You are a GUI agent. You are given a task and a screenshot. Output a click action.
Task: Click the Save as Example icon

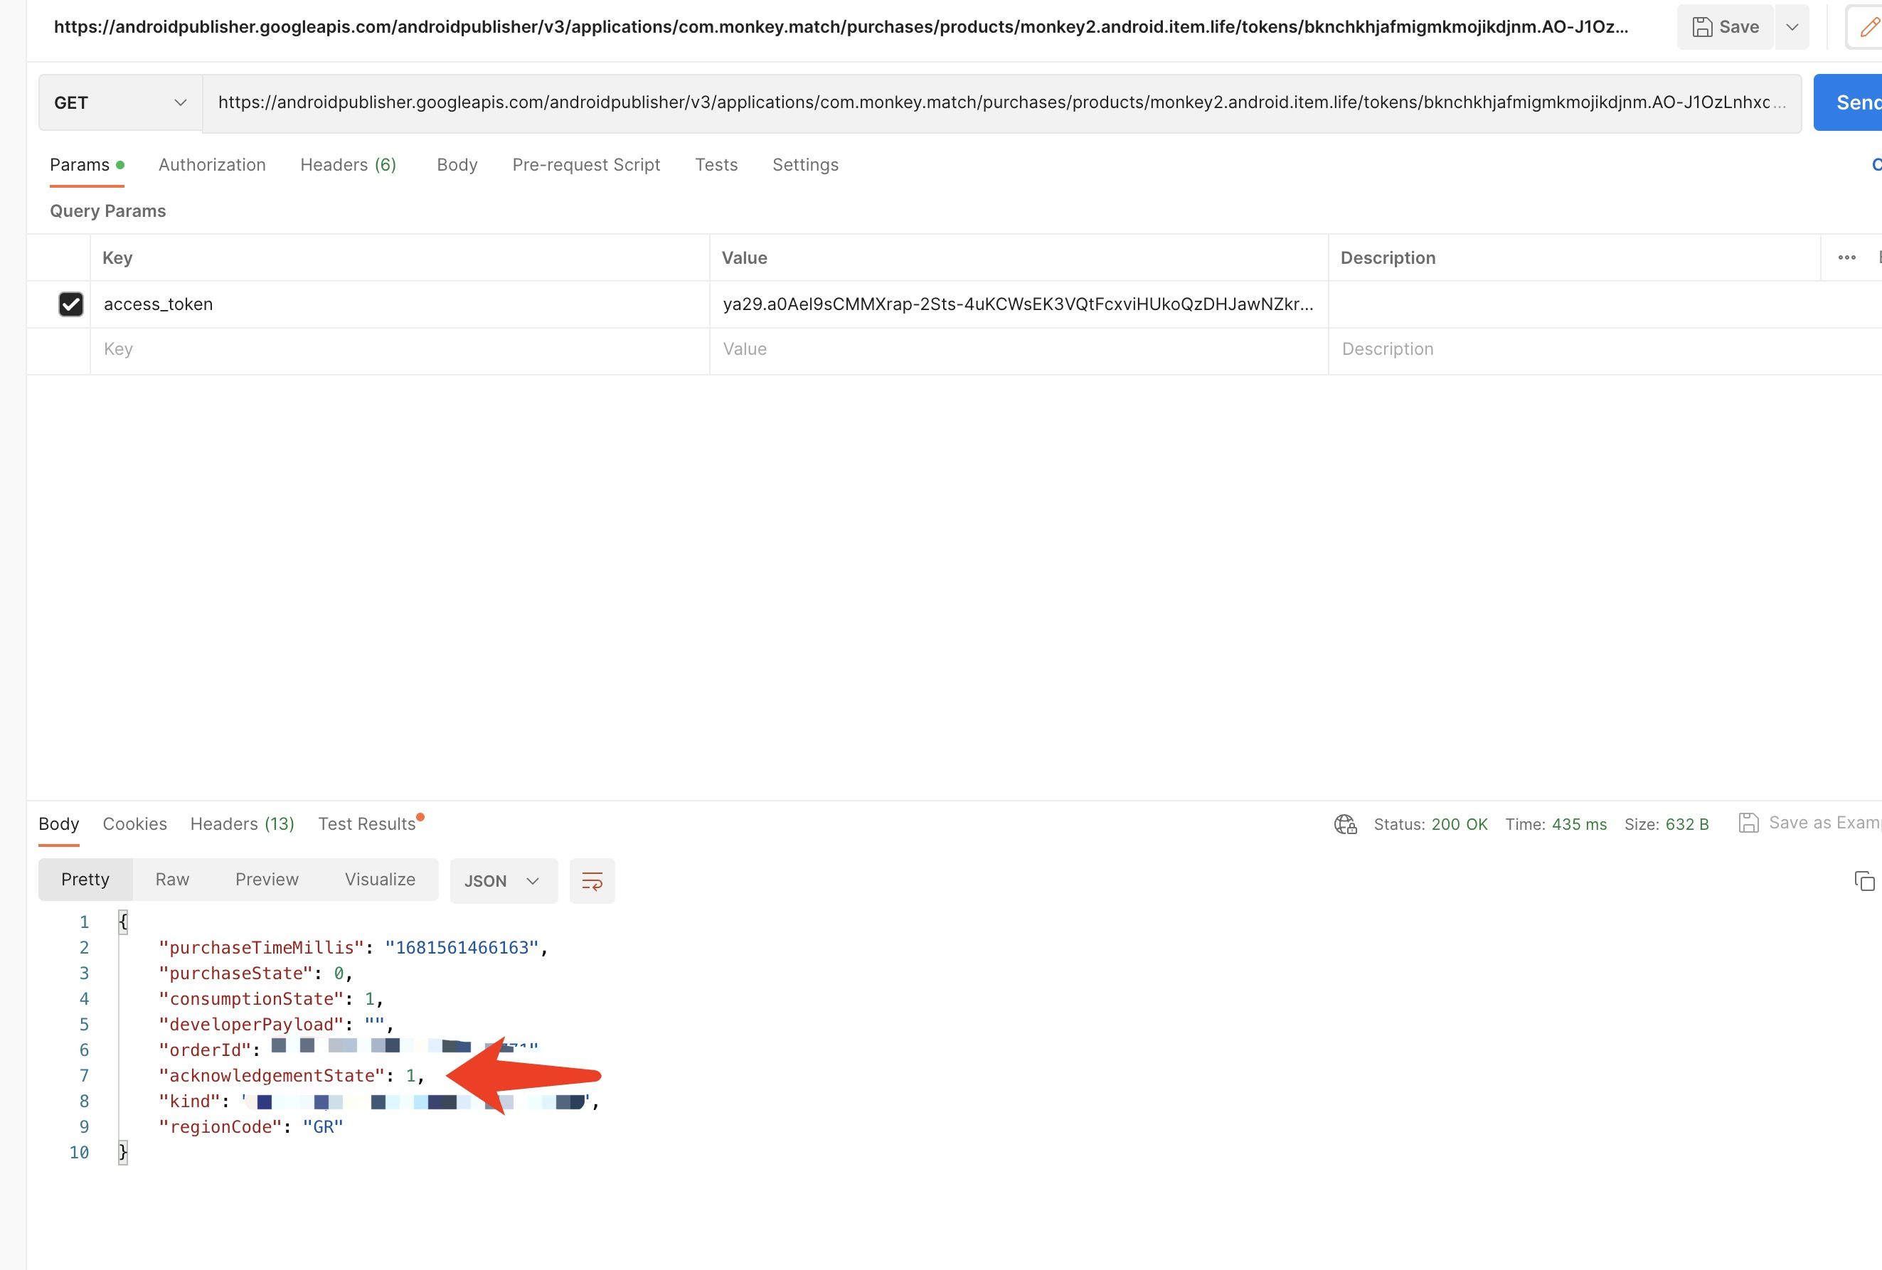tap(1748, 823)
